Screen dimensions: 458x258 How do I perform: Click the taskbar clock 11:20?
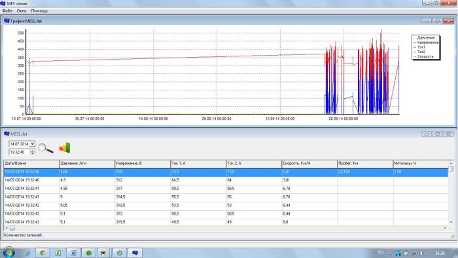440,253
